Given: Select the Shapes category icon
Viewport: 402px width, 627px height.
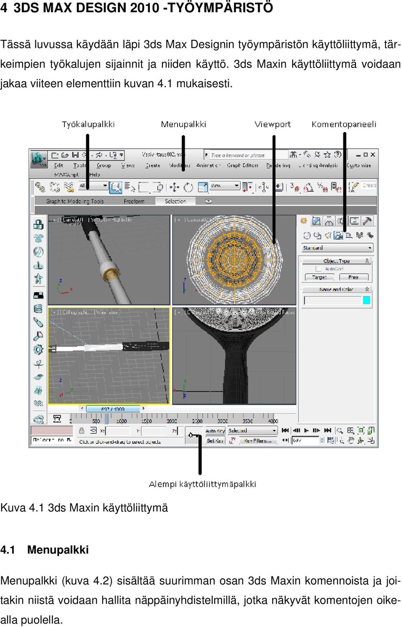Looking at the screenshot, I should (317, 236).
